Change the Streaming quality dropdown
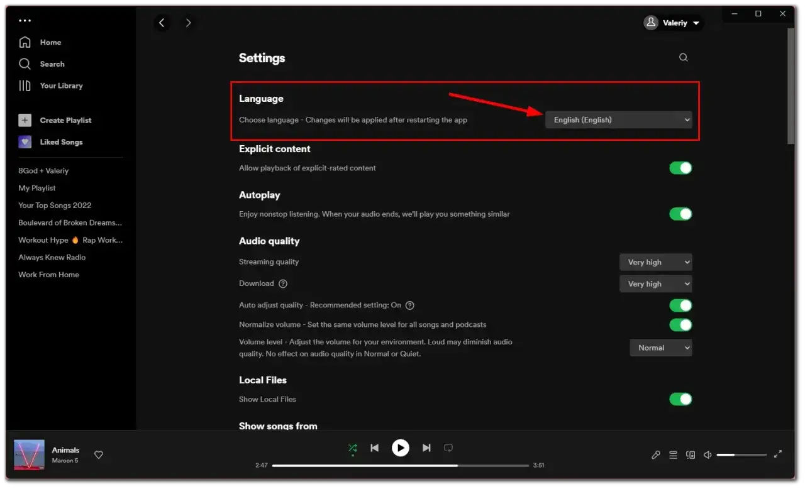 point(655,262)
